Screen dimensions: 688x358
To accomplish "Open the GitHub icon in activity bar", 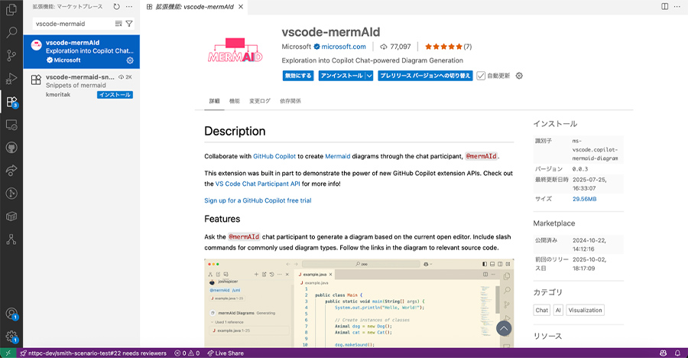I will point(11,147).
